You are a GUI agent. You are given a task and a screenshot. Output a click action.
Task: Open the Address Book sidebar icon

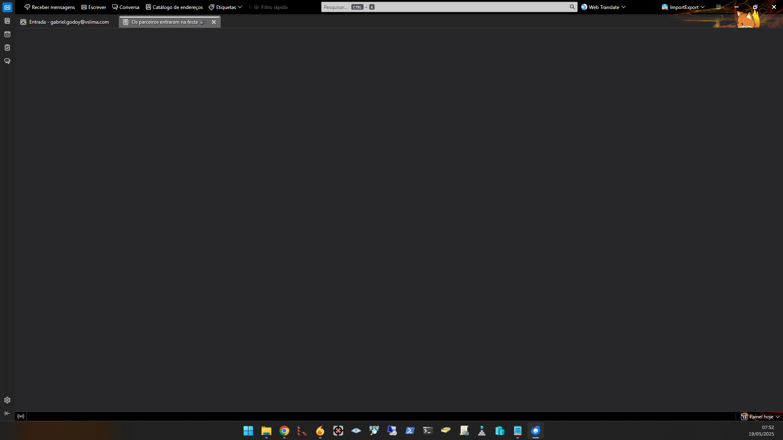[x=7, y=21]
